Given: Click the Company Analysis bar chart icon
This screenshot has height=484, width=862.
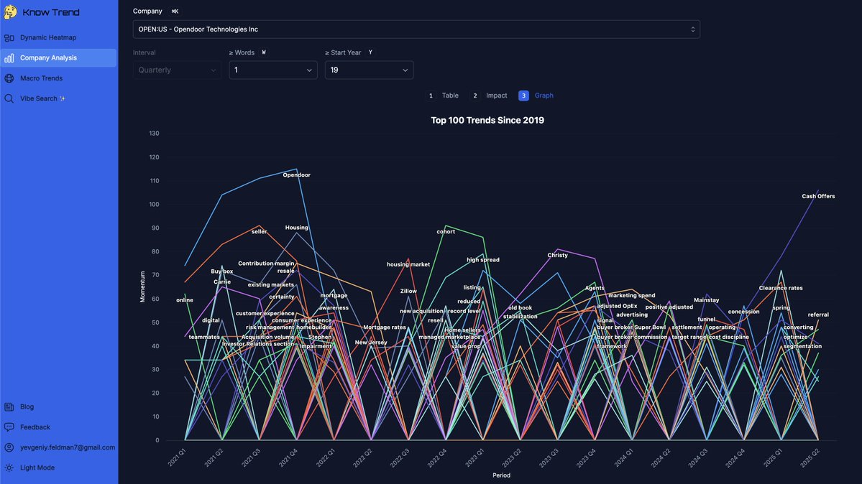Looking at the screenshot, I should pyautogui.click(x=9, y=57).
